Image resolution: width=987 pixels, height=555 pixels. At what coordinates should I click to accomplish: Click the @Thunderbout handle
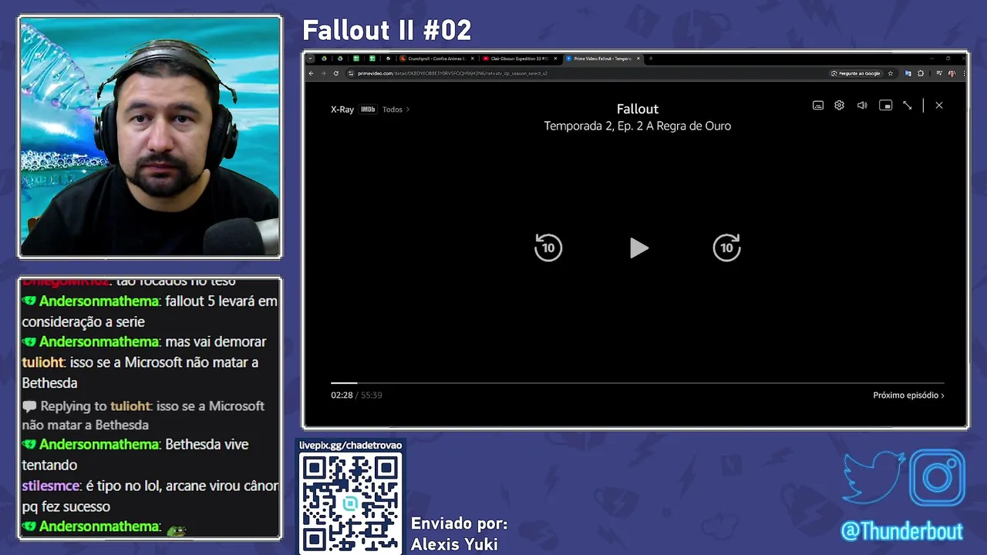[902, 531]
